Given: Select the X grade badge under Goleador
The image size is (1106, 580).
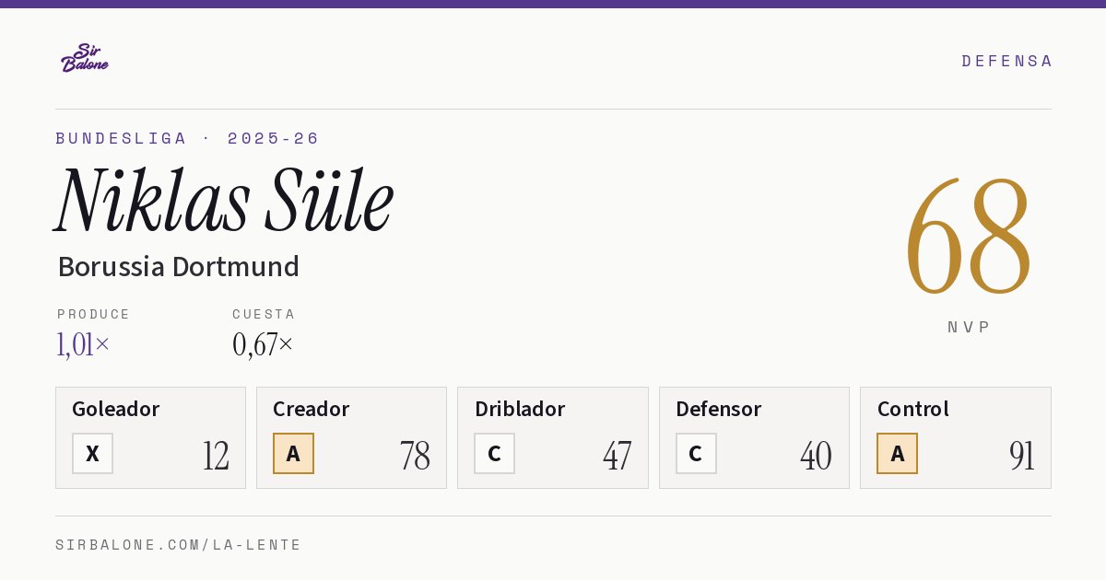Looking at the screenshot, I should [x=92, y=453].
